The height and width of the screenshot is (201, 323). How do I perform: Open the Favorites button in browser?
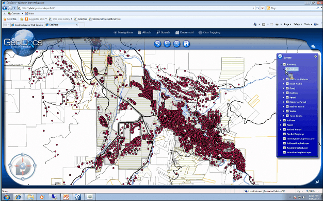click(10, 19)
